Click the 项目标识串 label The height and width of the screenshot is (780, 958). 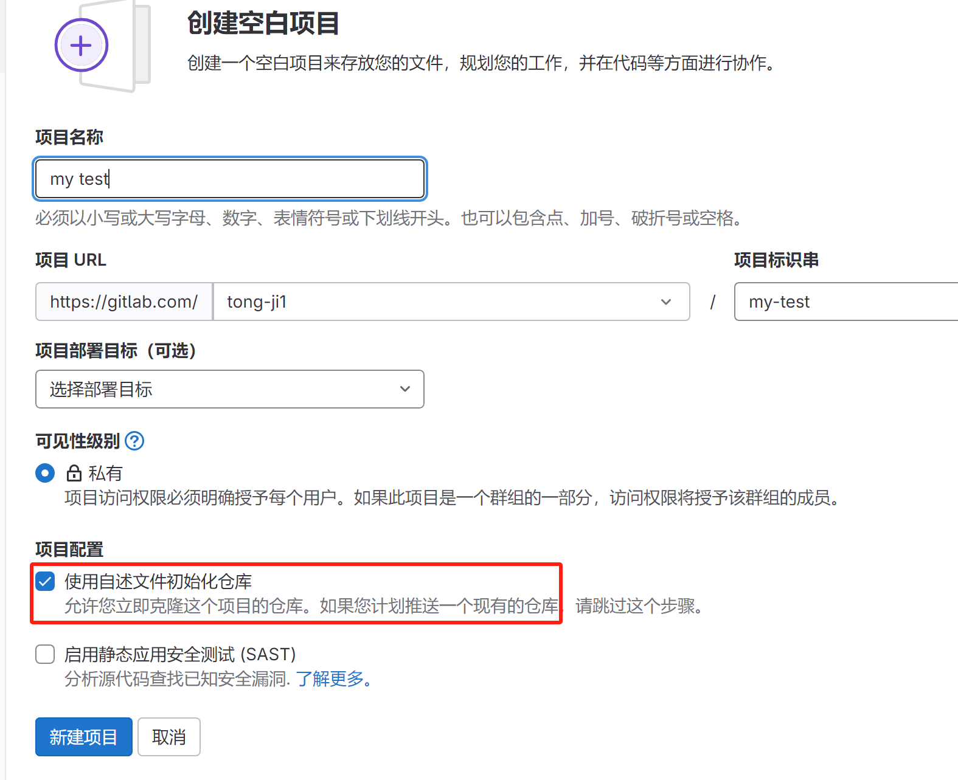[x=776, y=260]
